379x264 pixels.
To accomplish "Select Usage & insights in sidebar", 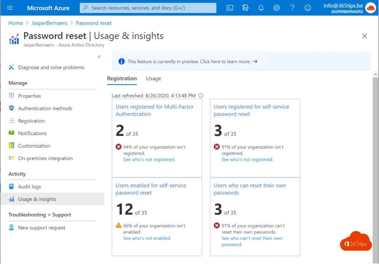I will 52,199.
